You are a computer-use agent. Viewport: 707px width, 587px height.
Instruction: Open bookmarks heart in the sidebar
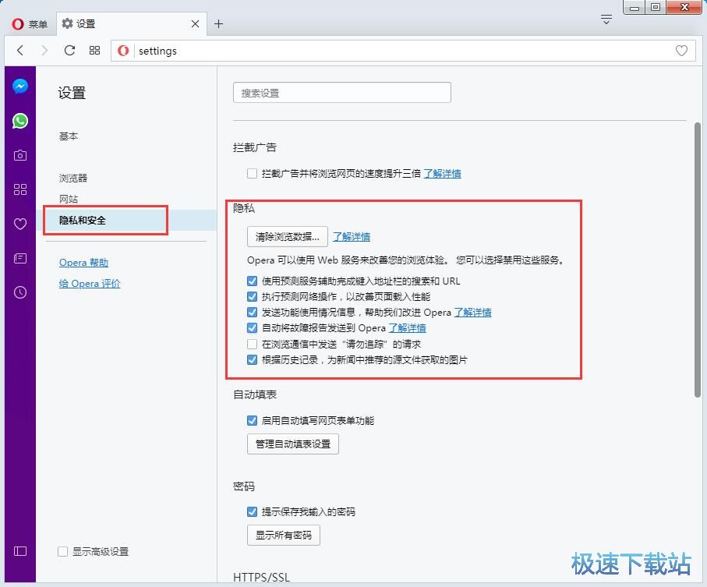click(20, 224)
